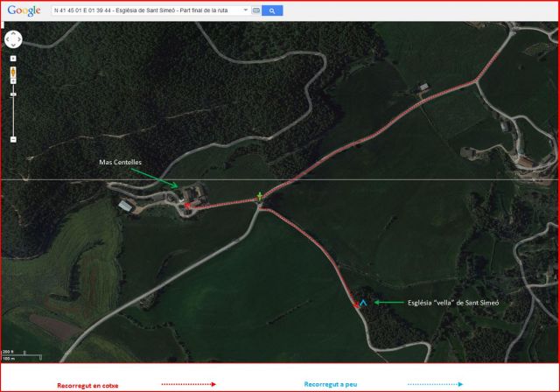
Task: Click the zoom slider handle
Action: (13, 94)
